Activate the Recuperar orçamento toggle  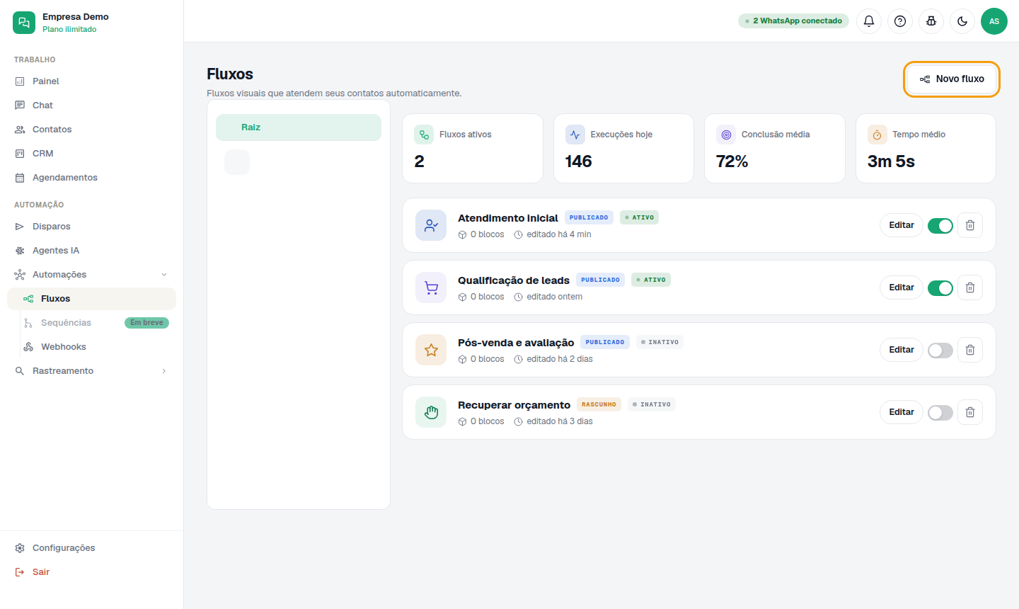940,412
